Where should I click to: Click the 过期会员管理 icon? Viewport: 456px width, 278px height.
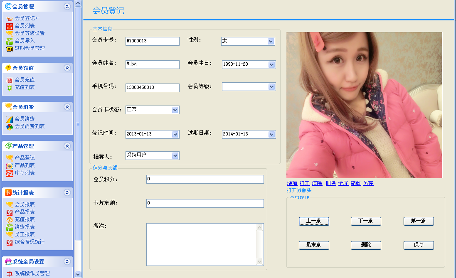pyautogui.click(x=10, y=48)
